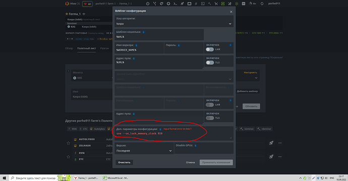Switch to Разгон tab
Image resolution: width=348 pixels, height=181 pixels.
[x=104, y=48]
